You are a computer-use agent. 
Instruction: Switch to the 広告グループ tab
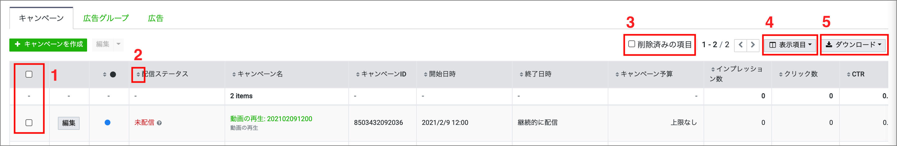point(106,18)
